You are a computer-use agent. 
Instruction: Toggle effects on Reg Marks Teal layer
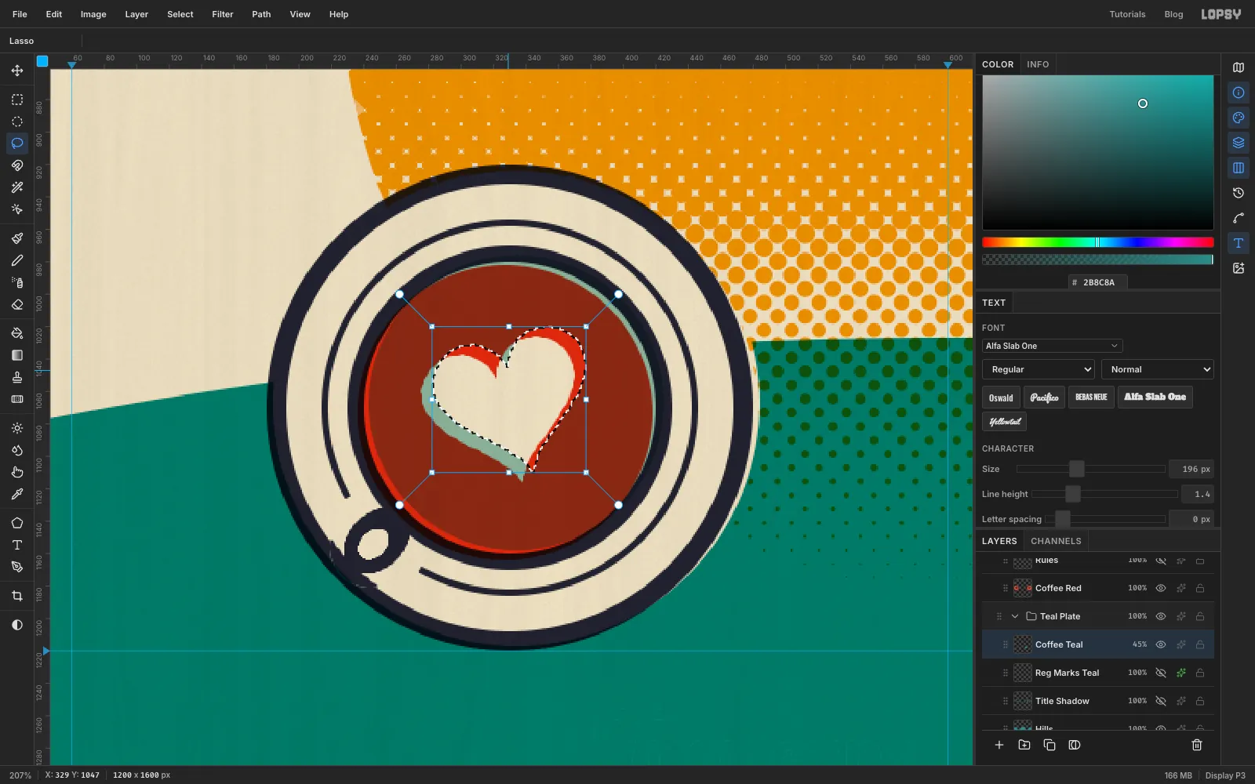point(1180,673)
